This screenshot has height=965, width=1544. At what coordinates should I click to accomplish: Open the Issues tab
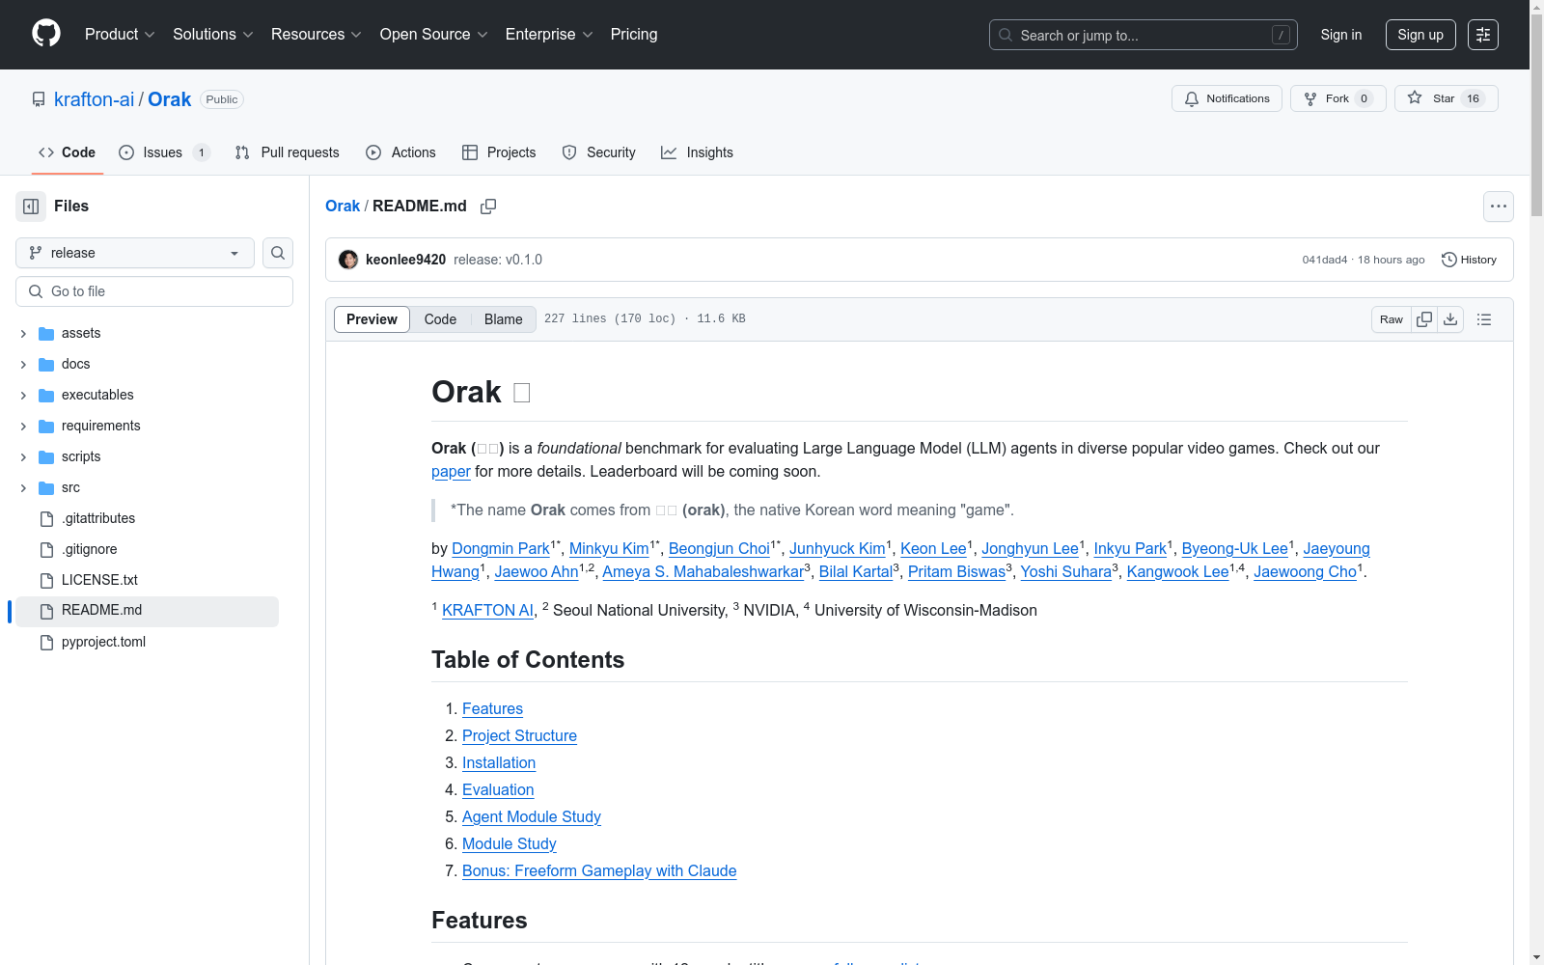click(x=163, y=152)
